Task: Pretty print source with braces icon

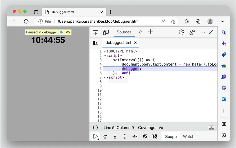Action: pyautogui.click(x=96, y=128)
